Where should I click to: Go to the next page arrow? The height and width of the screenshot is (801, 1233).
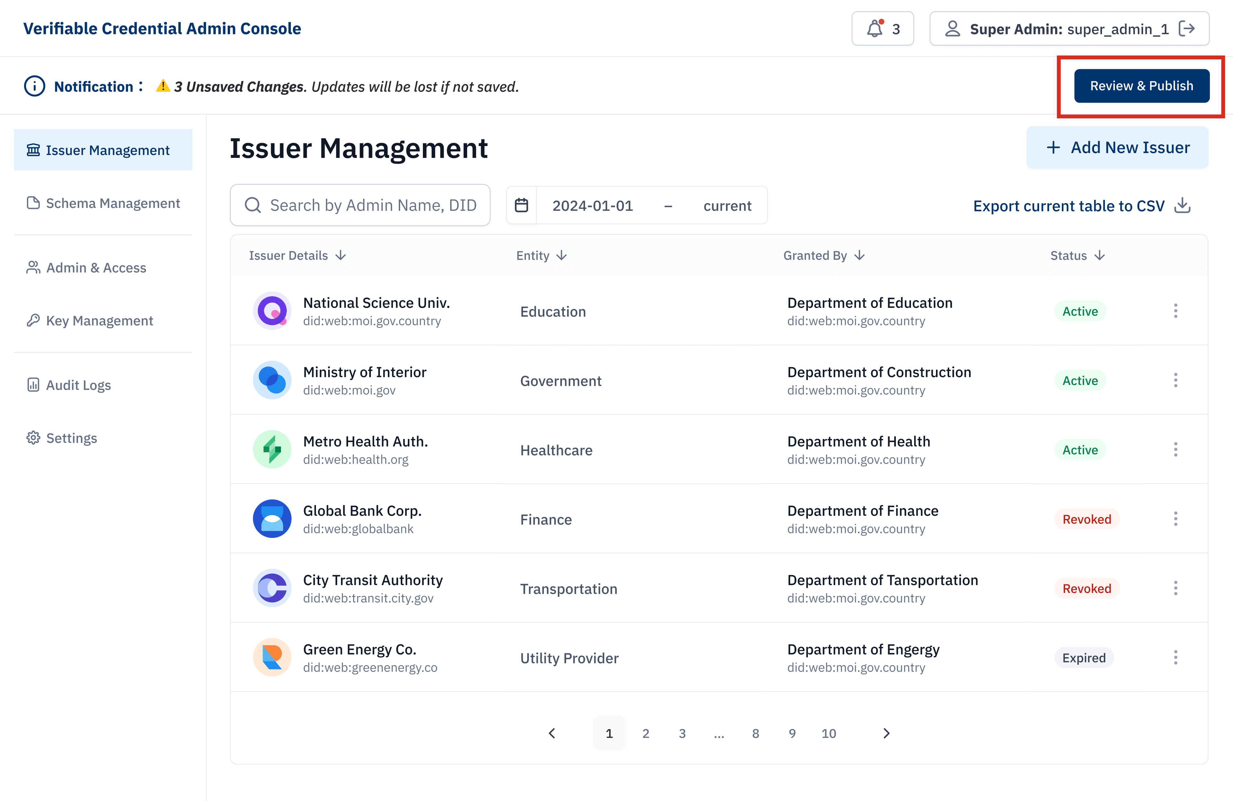886,733
